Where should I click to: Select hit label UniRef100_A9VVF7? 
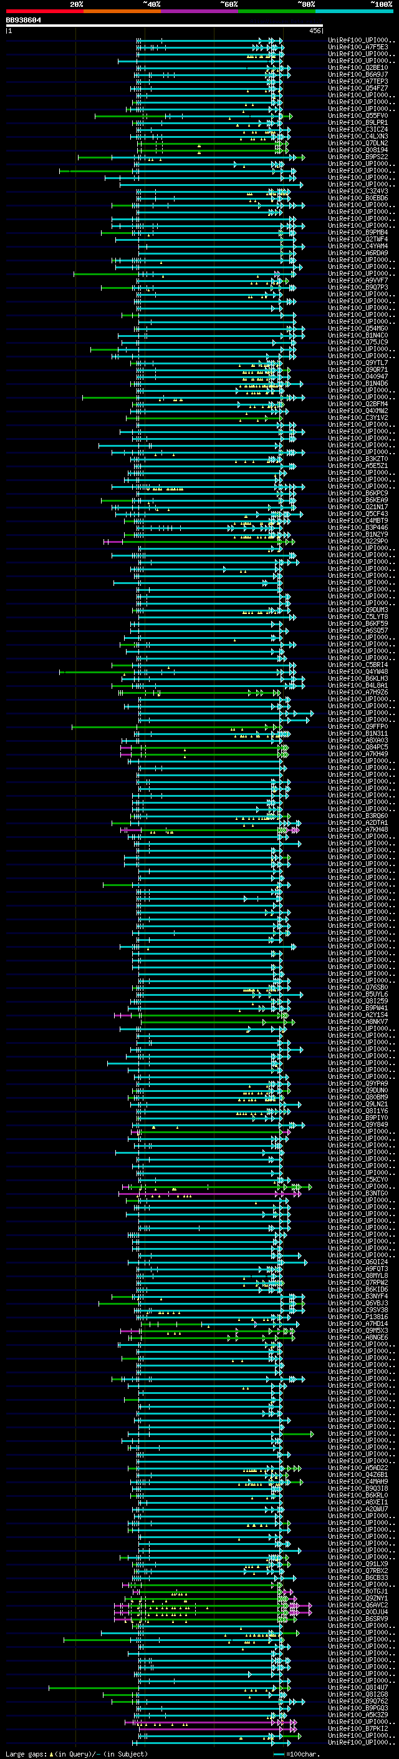click(x=358, y=281)
